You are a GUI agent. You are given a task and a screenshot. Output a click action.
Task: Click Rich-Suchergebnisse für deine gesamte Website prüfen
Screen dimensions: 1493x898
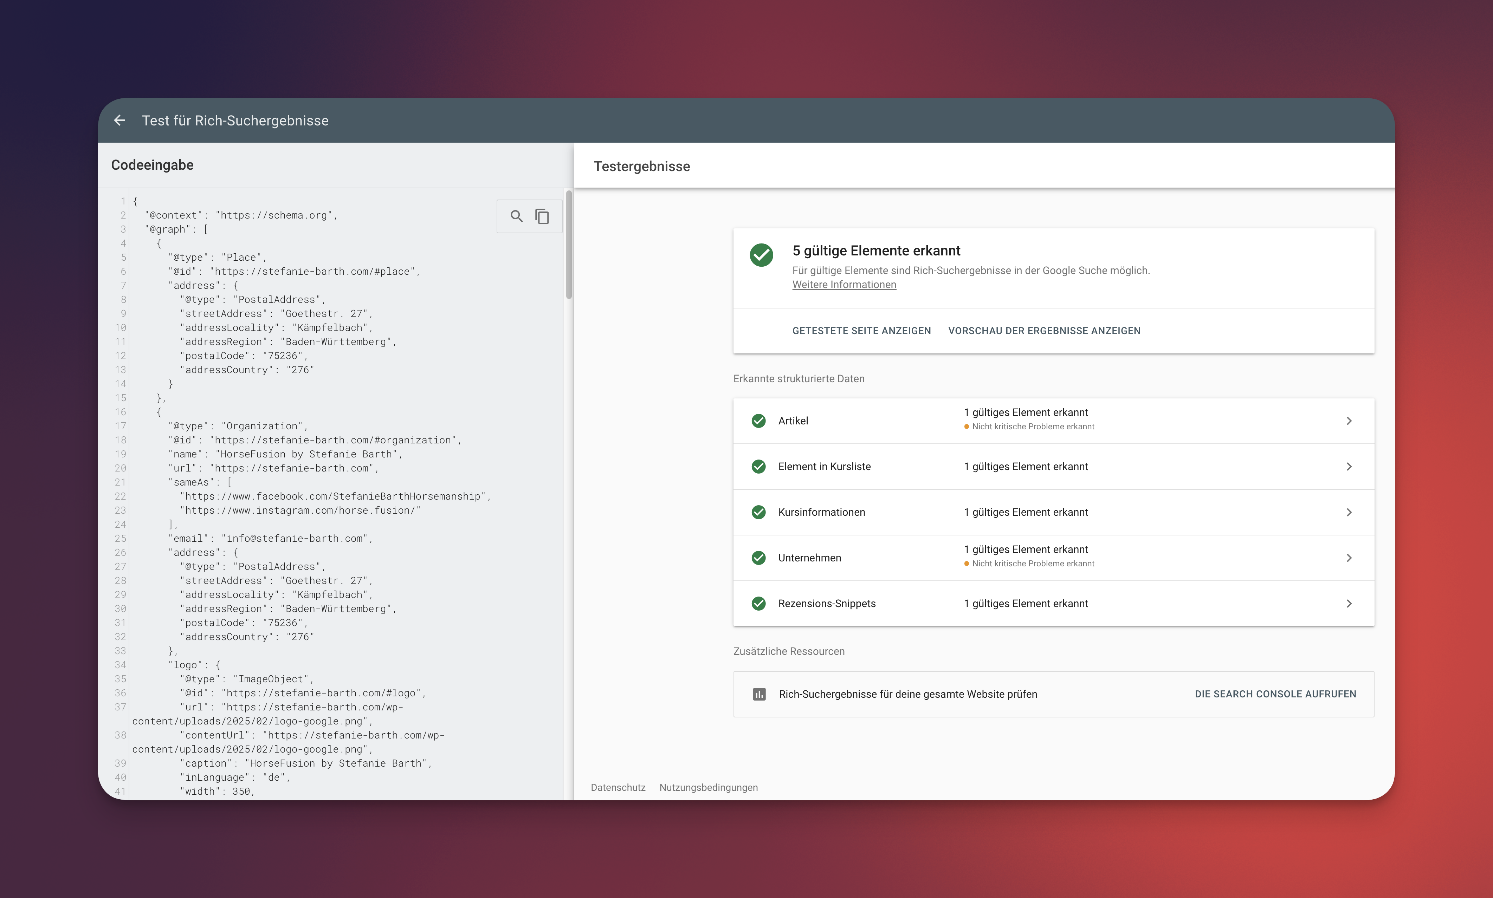click(908, 694)
